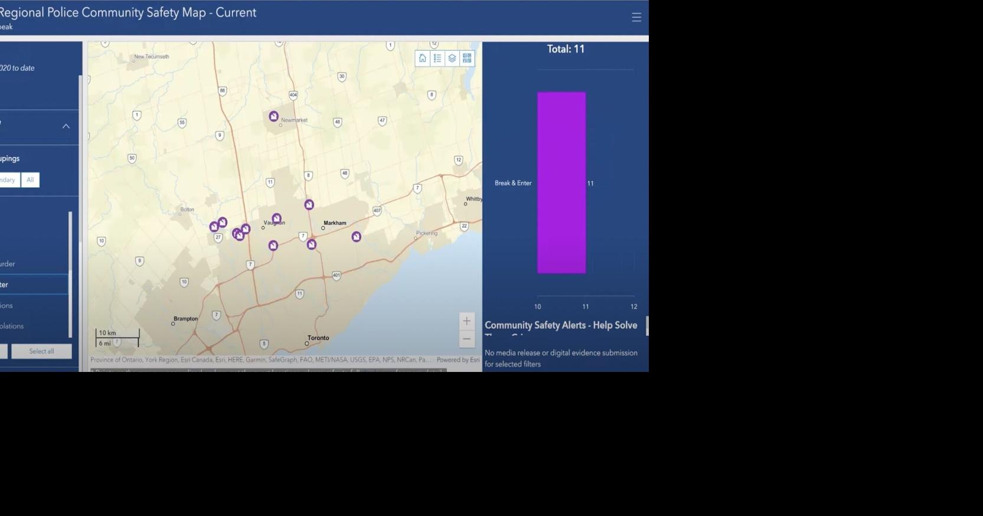This screenshot has height=516, width=983.
Task: Click the Bolton label on the map
Action: (x=187, y=210)
